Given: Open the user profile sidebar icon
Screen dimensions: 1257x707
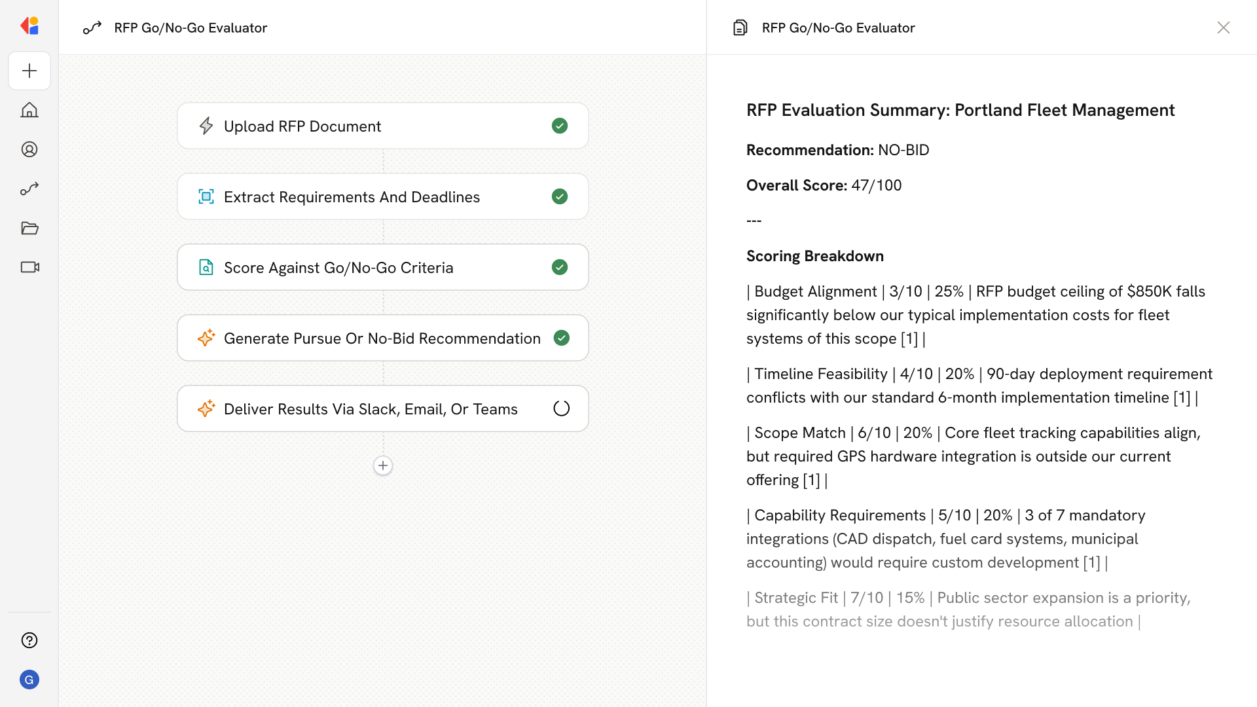Looking at the screenshot, I should coord(29,149).
